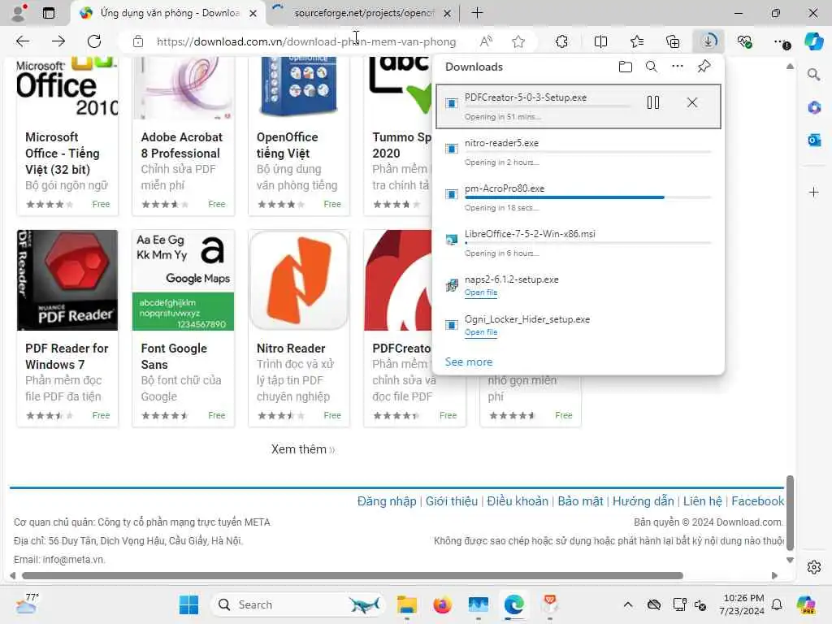Add this page to favorites star
Screen dimensions: 832x624
(518, 41)
